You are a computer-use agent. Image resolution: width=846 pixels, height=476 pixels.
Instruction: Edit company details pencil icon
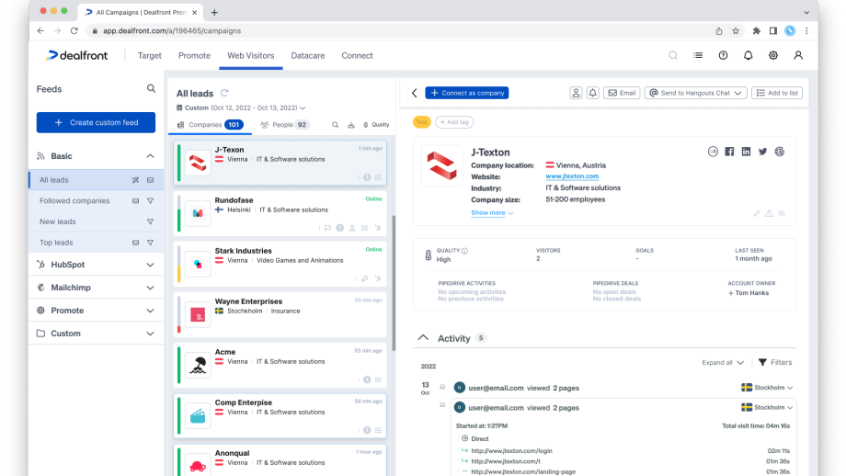pos(757,213)
